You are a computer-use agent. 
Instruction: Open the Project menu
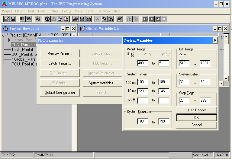click(7, 11)
